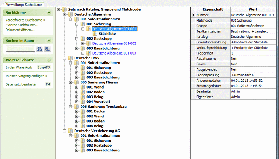Click the Verkaufspreisbildung property label

click(x=212, y=48)
